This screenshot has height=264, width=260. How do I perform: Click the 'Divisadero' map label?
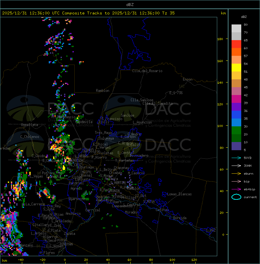point(139,156)
